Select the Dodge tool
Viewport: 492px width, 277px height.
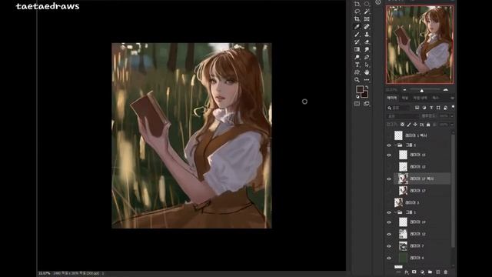357,57
